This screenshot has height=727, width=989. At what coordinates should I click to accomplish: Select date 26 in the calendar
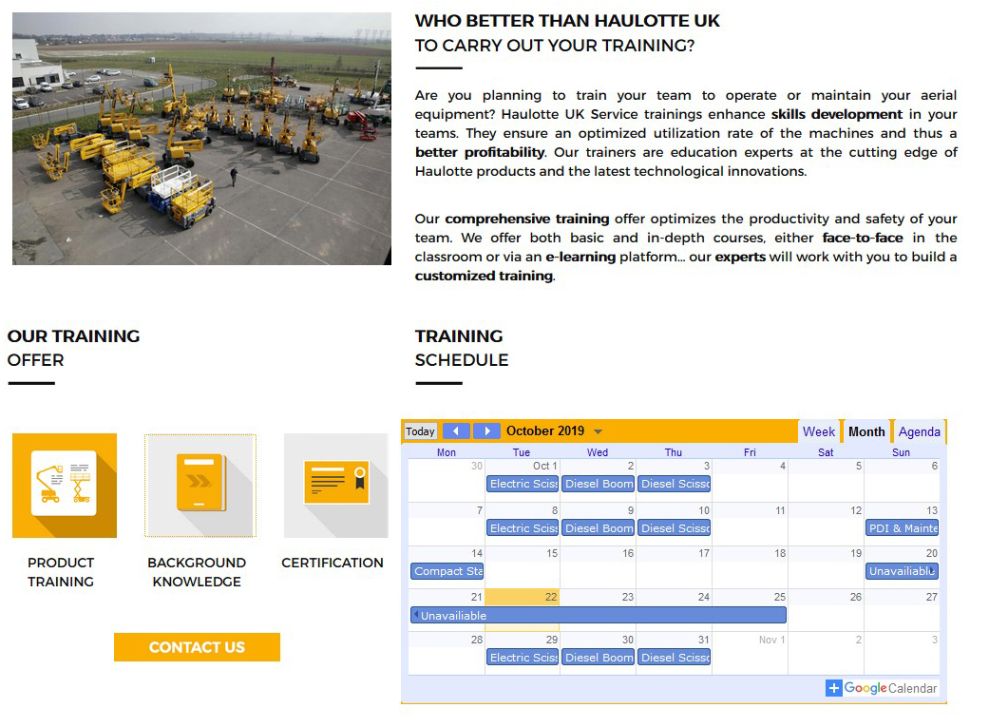tap(855, 597)
